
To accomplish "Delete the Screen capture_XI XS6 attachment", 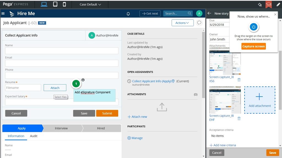I will tap(238, 80).
